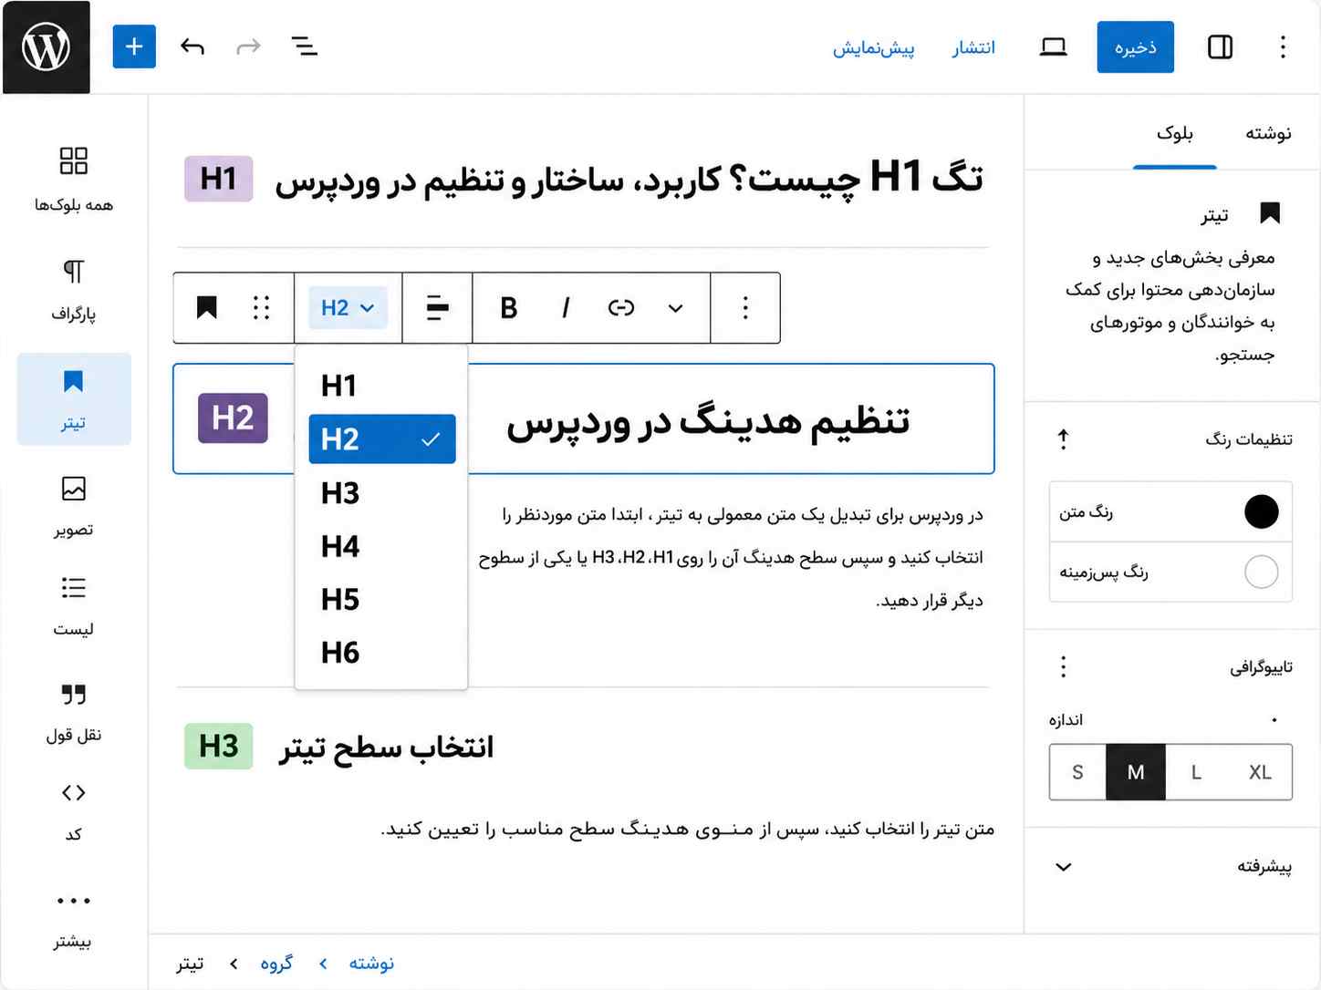Image resolution: width=1321 pixels, height=990 pixels.
Task: Toggle the settings sidebar panel icon
Action: point(1220,46)
